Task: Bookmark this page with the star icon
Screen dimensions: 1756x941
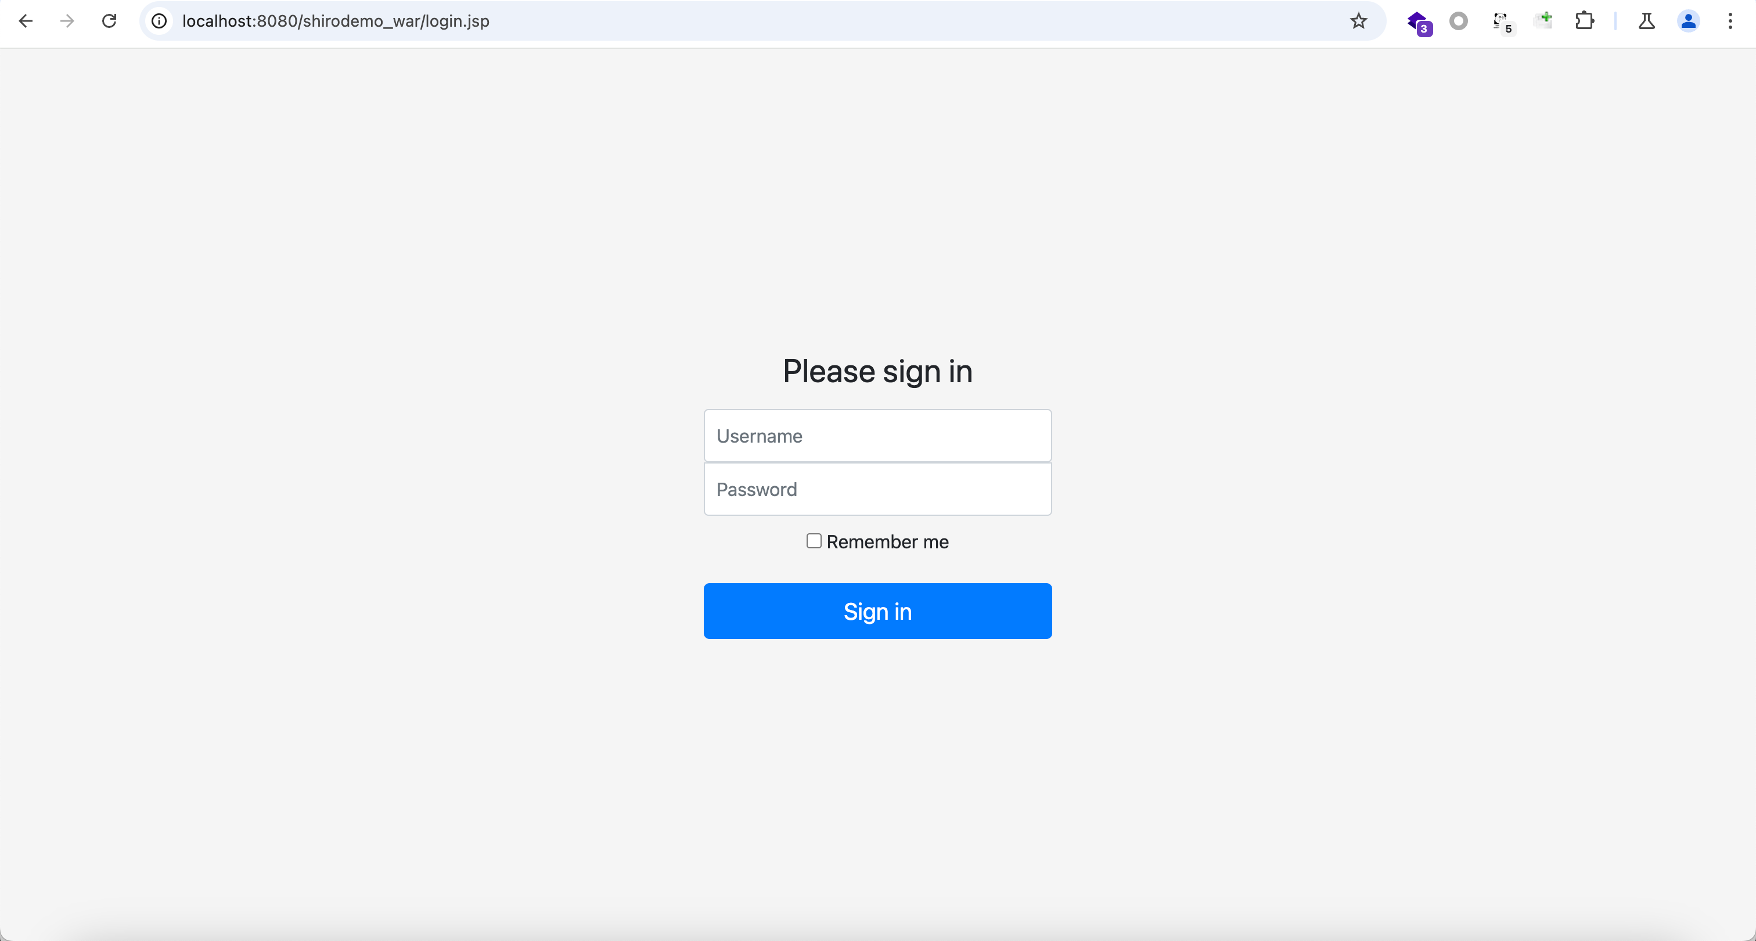Action: (x=1358, y=21)
